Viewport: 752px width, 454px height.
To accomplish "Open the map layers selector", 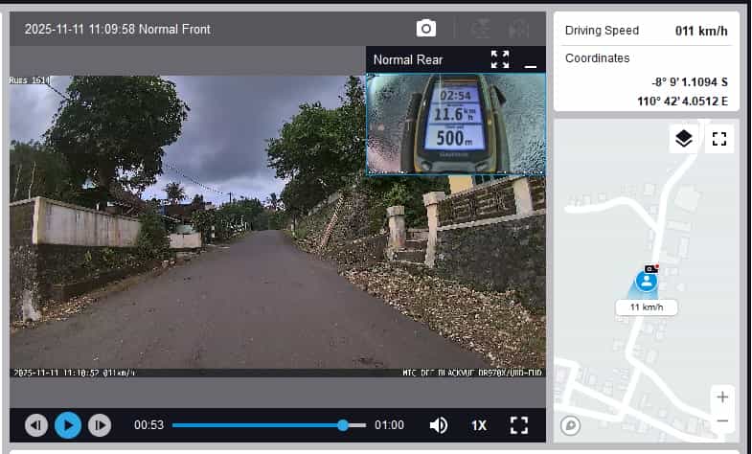I will (x=683, y=139).
